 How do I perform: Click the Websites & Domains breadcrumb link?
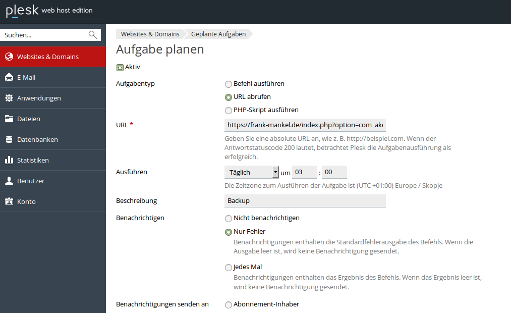(150, 34)
